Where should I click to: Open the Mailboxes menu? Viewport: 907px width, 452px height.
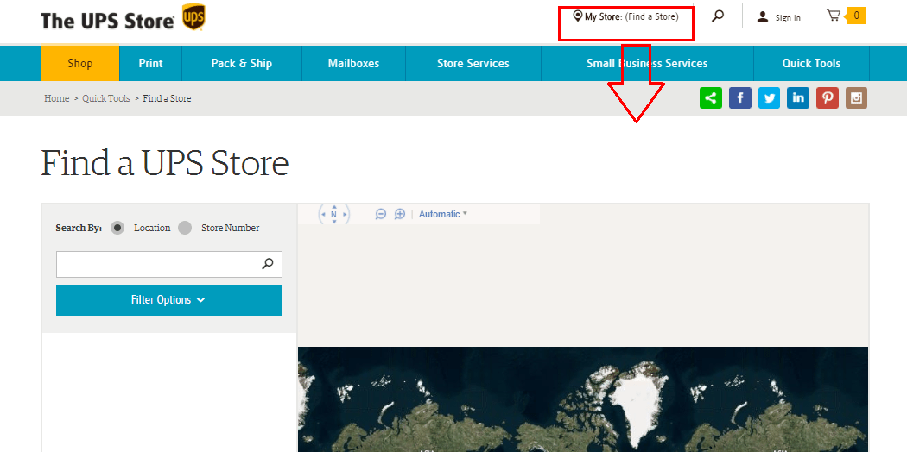click(353, 64)
